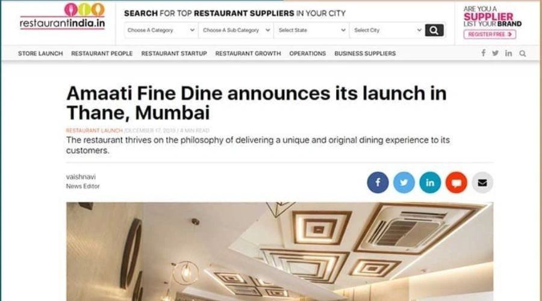Click Register Free button

[490, 34]
